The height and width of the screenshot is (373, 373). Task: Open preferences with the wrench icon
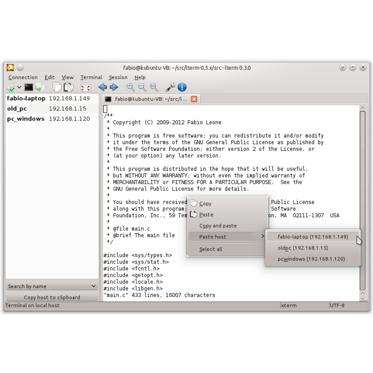point(170,87)
